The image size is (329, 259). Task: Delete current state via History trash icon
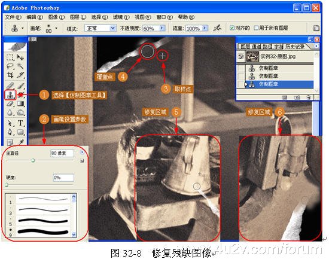pyautogui.click(x=309, y=97)
